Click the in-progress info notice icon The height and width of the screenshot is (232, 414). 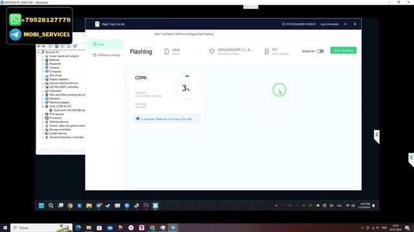(138, 119)
